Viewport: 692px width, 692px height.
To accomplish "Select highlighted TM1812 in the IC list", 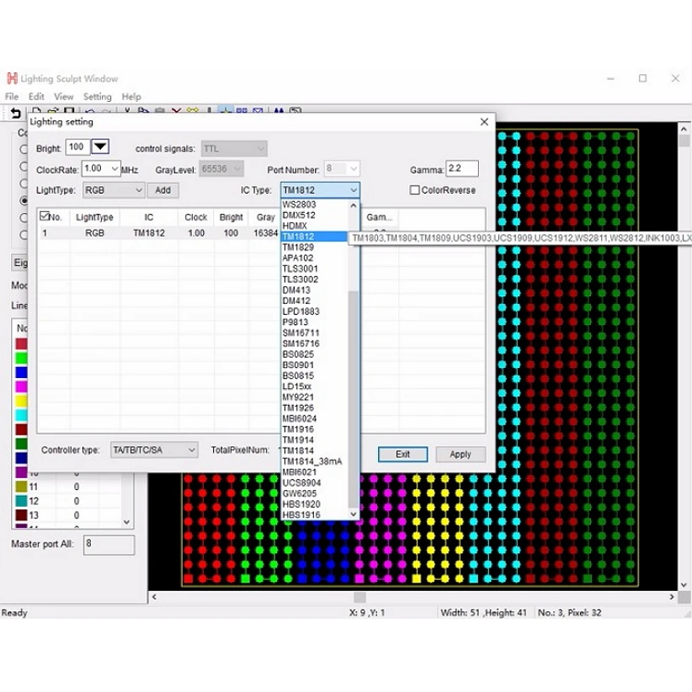I will pyautogui.click(x=315, y=237).
